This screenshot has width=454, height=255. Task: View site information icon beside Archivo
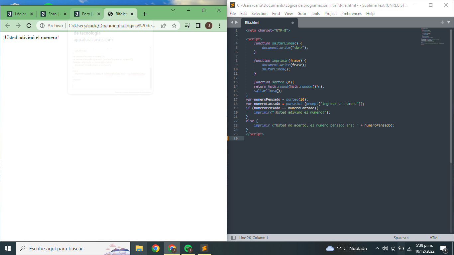[42, 26]
